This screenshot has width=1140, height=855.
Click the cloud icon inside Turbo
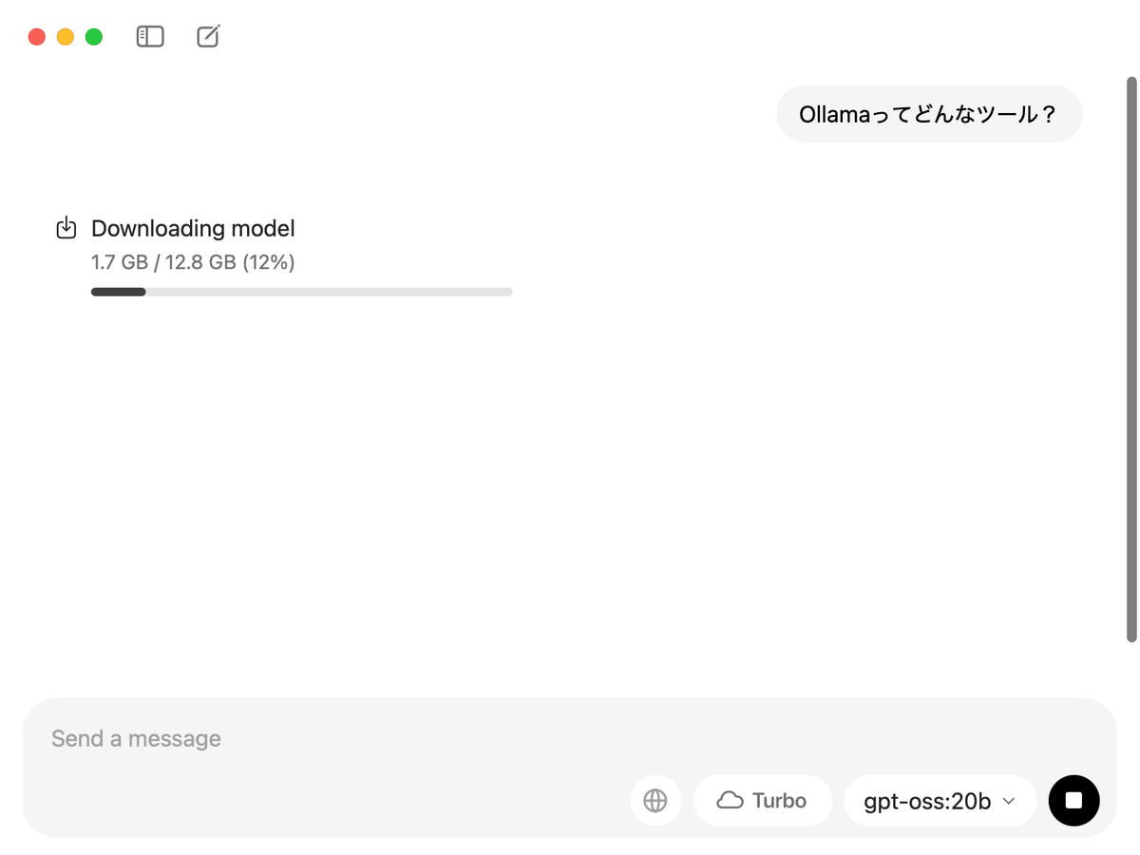point(730,801)
